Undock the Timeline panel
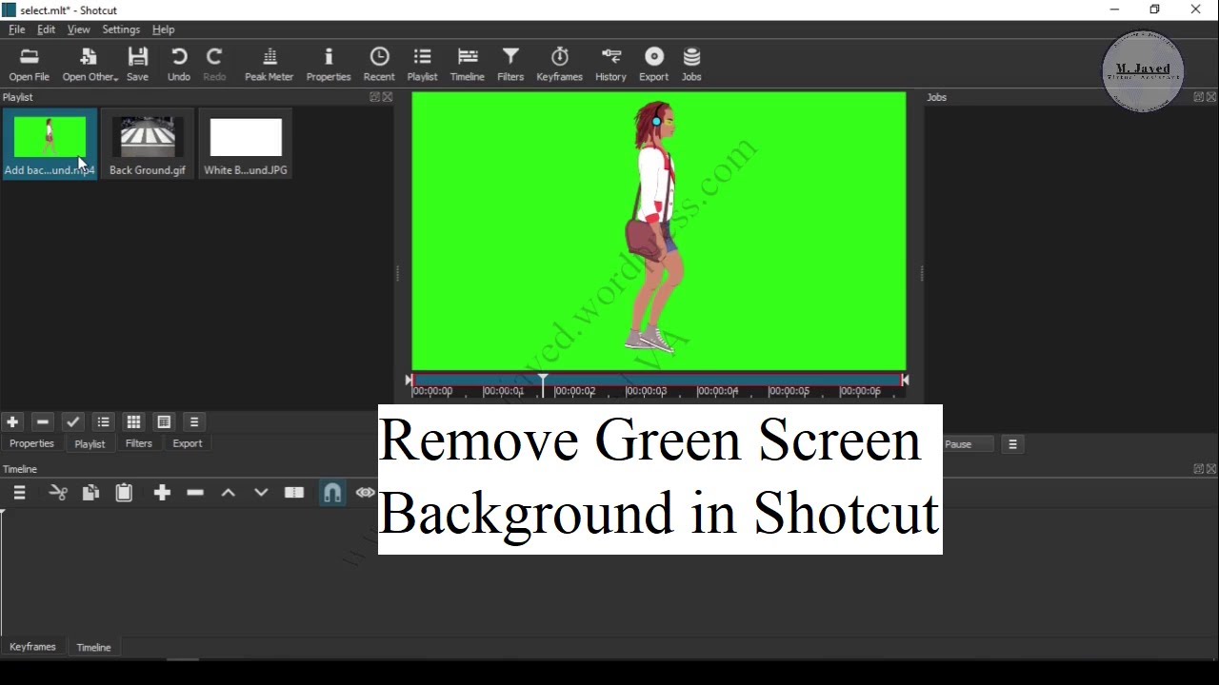Screen dimensions: 1219x685 (x=1199, y=469)
